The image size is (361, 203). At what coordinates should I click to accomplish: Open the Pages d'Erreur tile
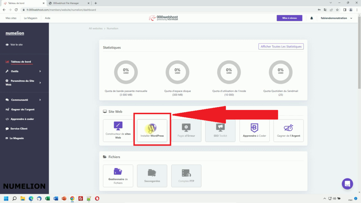[186, 130]
